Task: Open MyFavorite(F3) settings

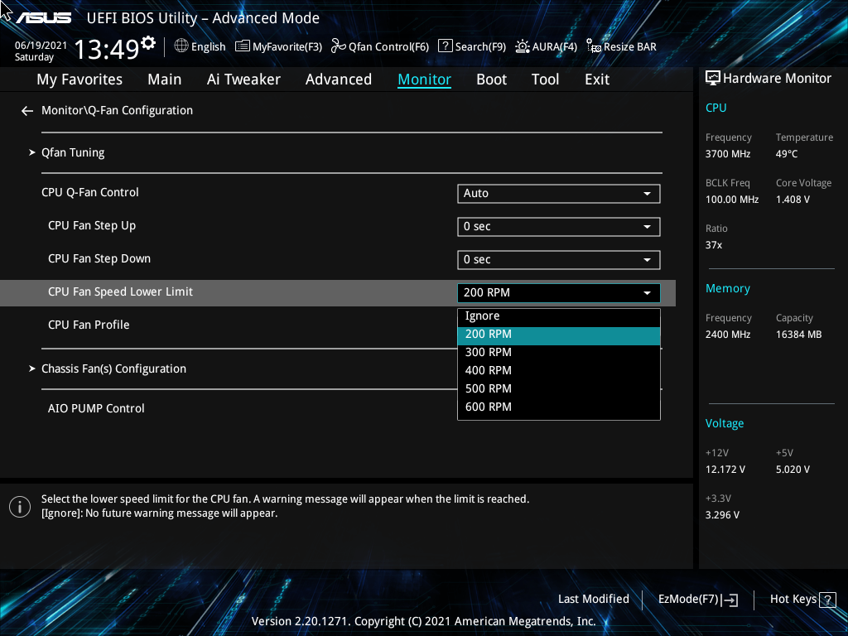Action: (x=278, y=46)
